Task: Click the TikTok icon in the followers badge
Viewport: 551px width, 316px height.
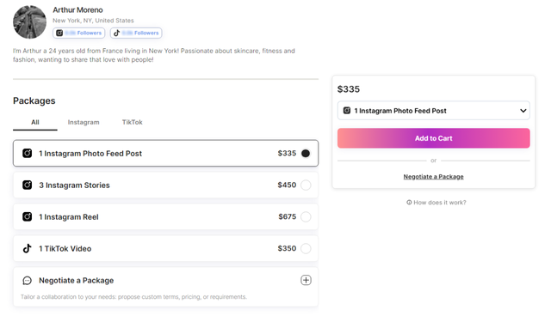Action: click(117, 33)
